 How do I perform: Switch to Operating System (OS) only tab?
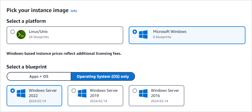point(103,76)
